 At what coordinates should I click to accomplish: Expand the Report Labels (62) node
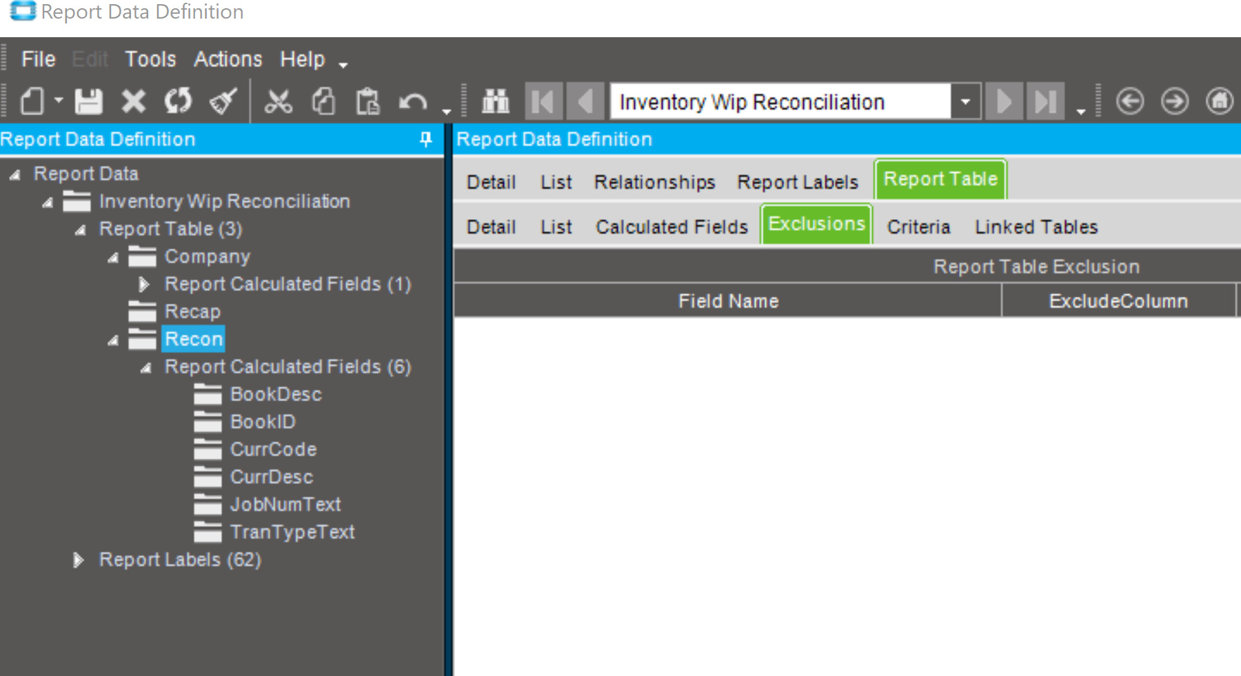tap(78, 560)
